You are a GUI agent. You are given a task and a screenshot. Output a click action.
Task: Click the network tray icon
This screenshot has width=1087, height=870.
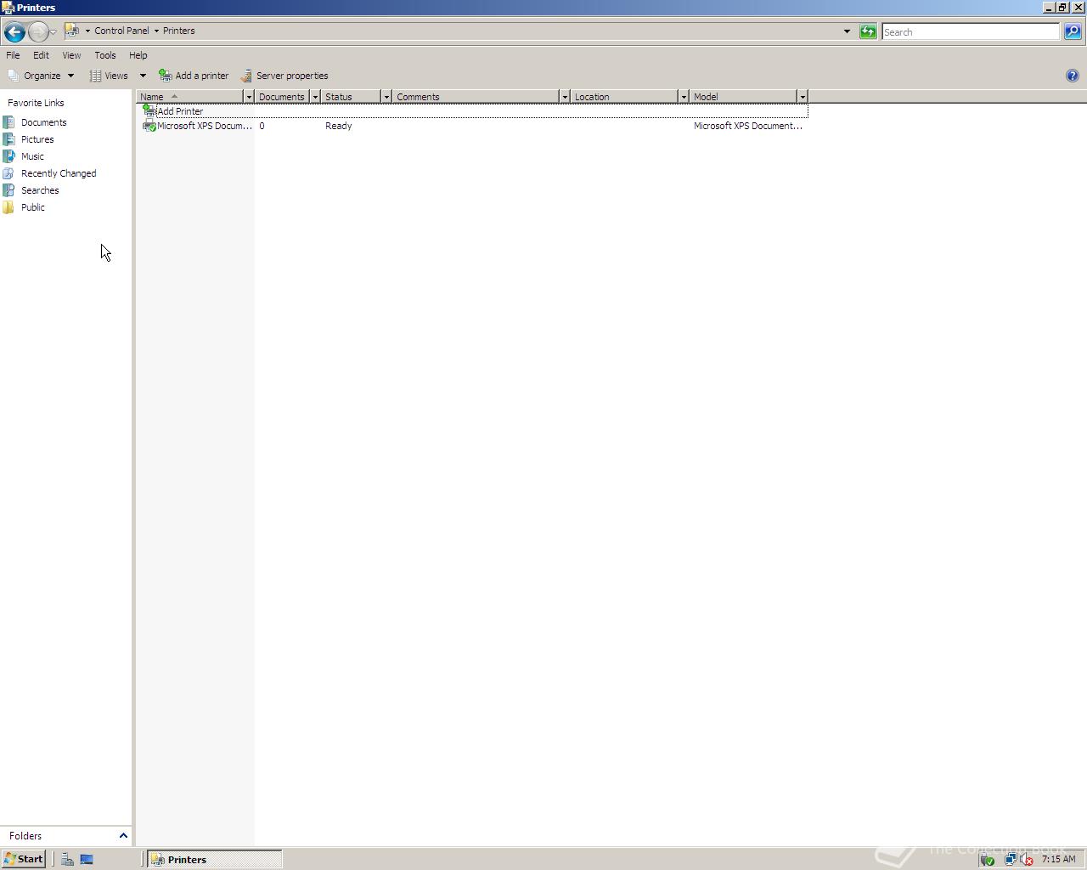click(x=1011, y=859)
